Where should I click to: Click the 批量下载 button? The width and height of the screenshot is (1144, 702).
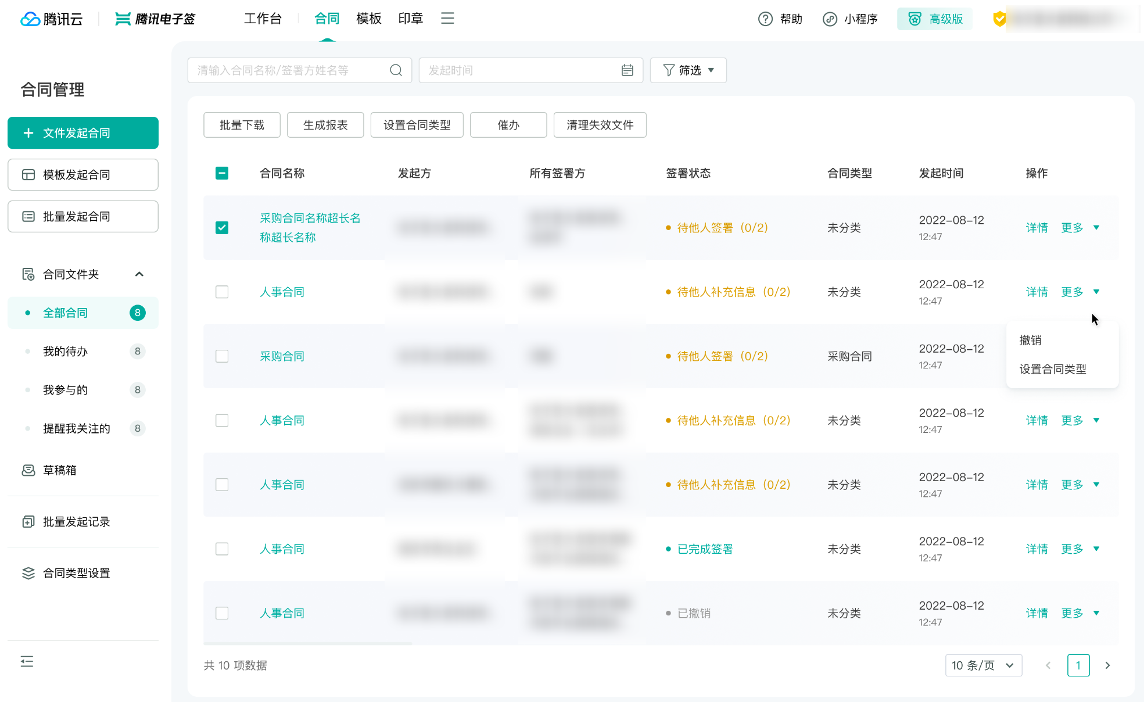click(242, 125)
